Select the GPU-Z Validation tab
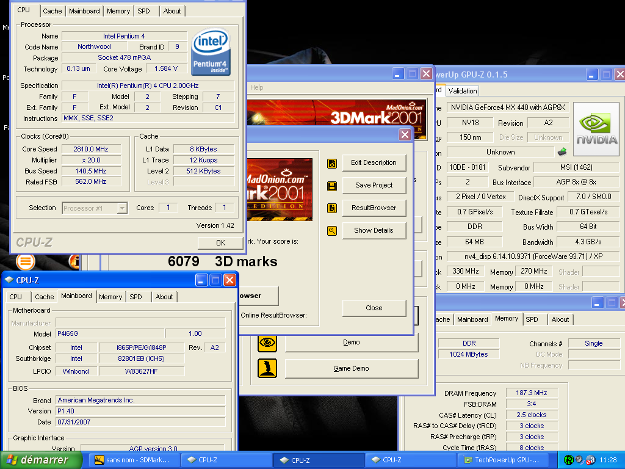Viewport: 625px width, 469px height. [x=463, y=91]
